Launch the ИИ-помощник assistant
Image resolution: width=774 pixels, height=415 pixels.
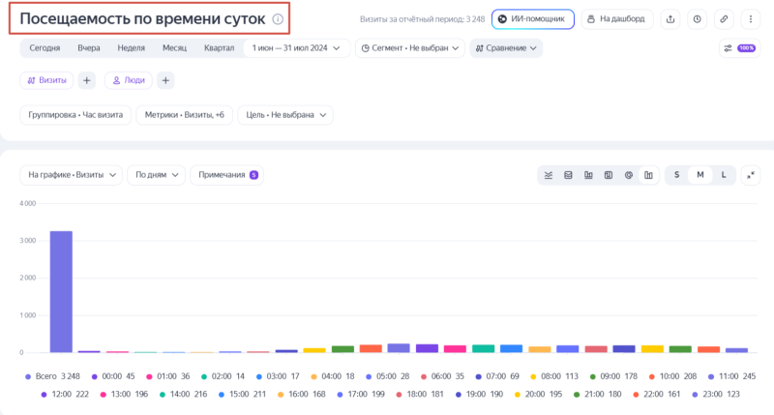coord(533,19)
